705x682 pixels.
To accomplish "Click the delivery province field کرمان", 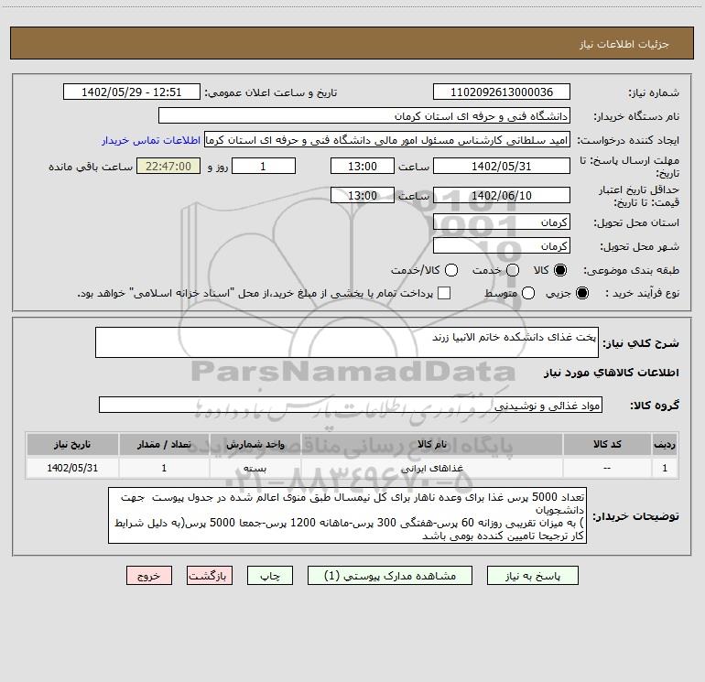I will tap(502, 222).
